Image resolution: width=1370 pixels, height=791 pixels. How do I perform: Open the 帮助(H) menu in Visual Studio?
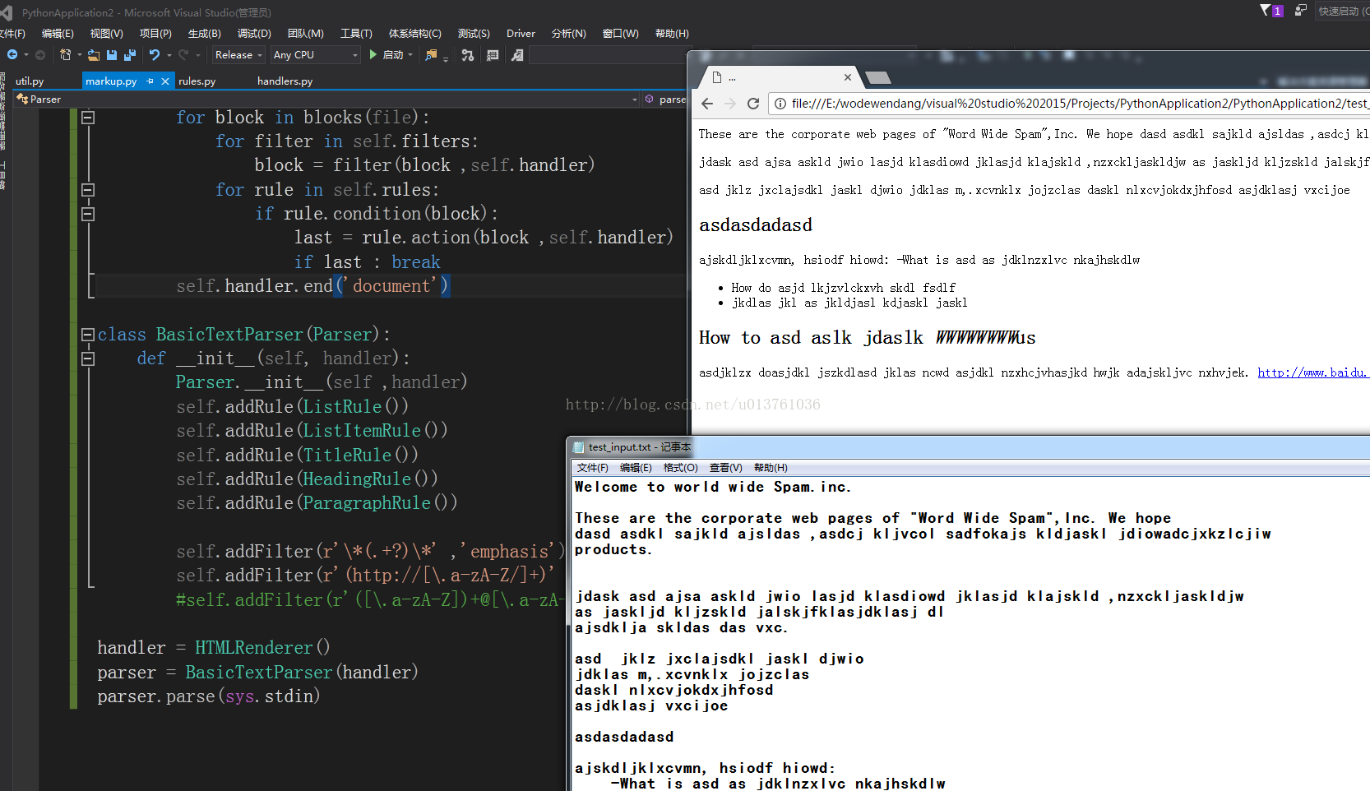click(x=672, y=34)
